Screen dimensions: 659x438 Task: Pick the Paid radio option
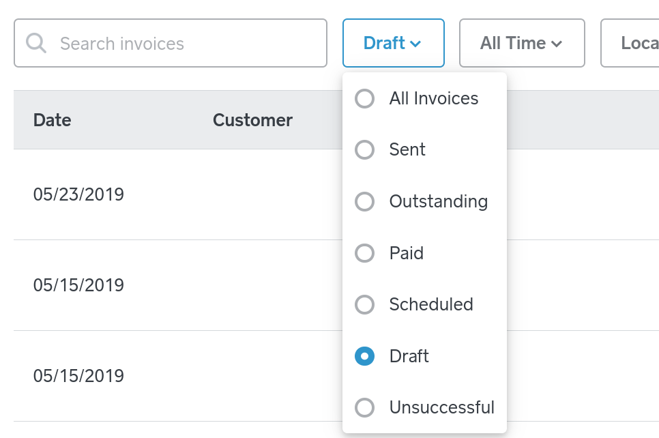(365, 254)
